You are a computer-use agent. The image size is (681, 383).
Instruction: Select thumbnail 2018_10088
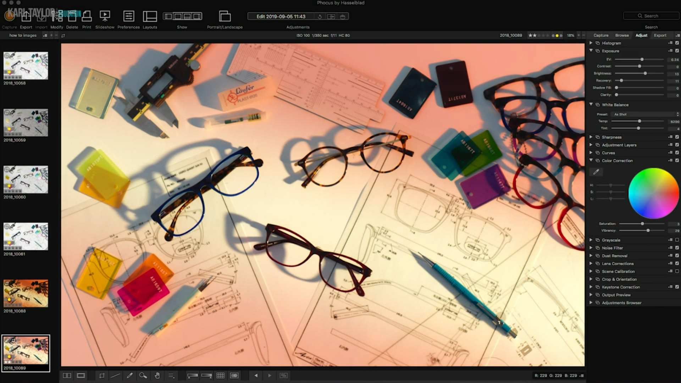(26, 293)
